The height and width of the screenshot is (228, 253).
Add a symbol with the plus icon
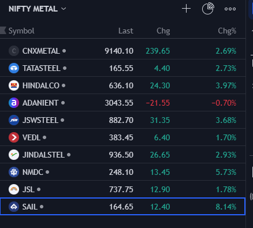[x=186, y=9]
